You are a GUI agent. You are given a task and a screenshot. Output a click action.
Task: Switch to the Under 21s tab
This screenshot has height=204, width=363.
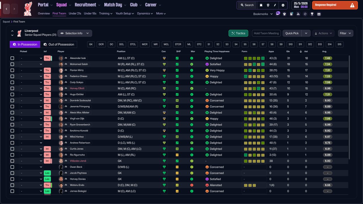coord(75,13)
